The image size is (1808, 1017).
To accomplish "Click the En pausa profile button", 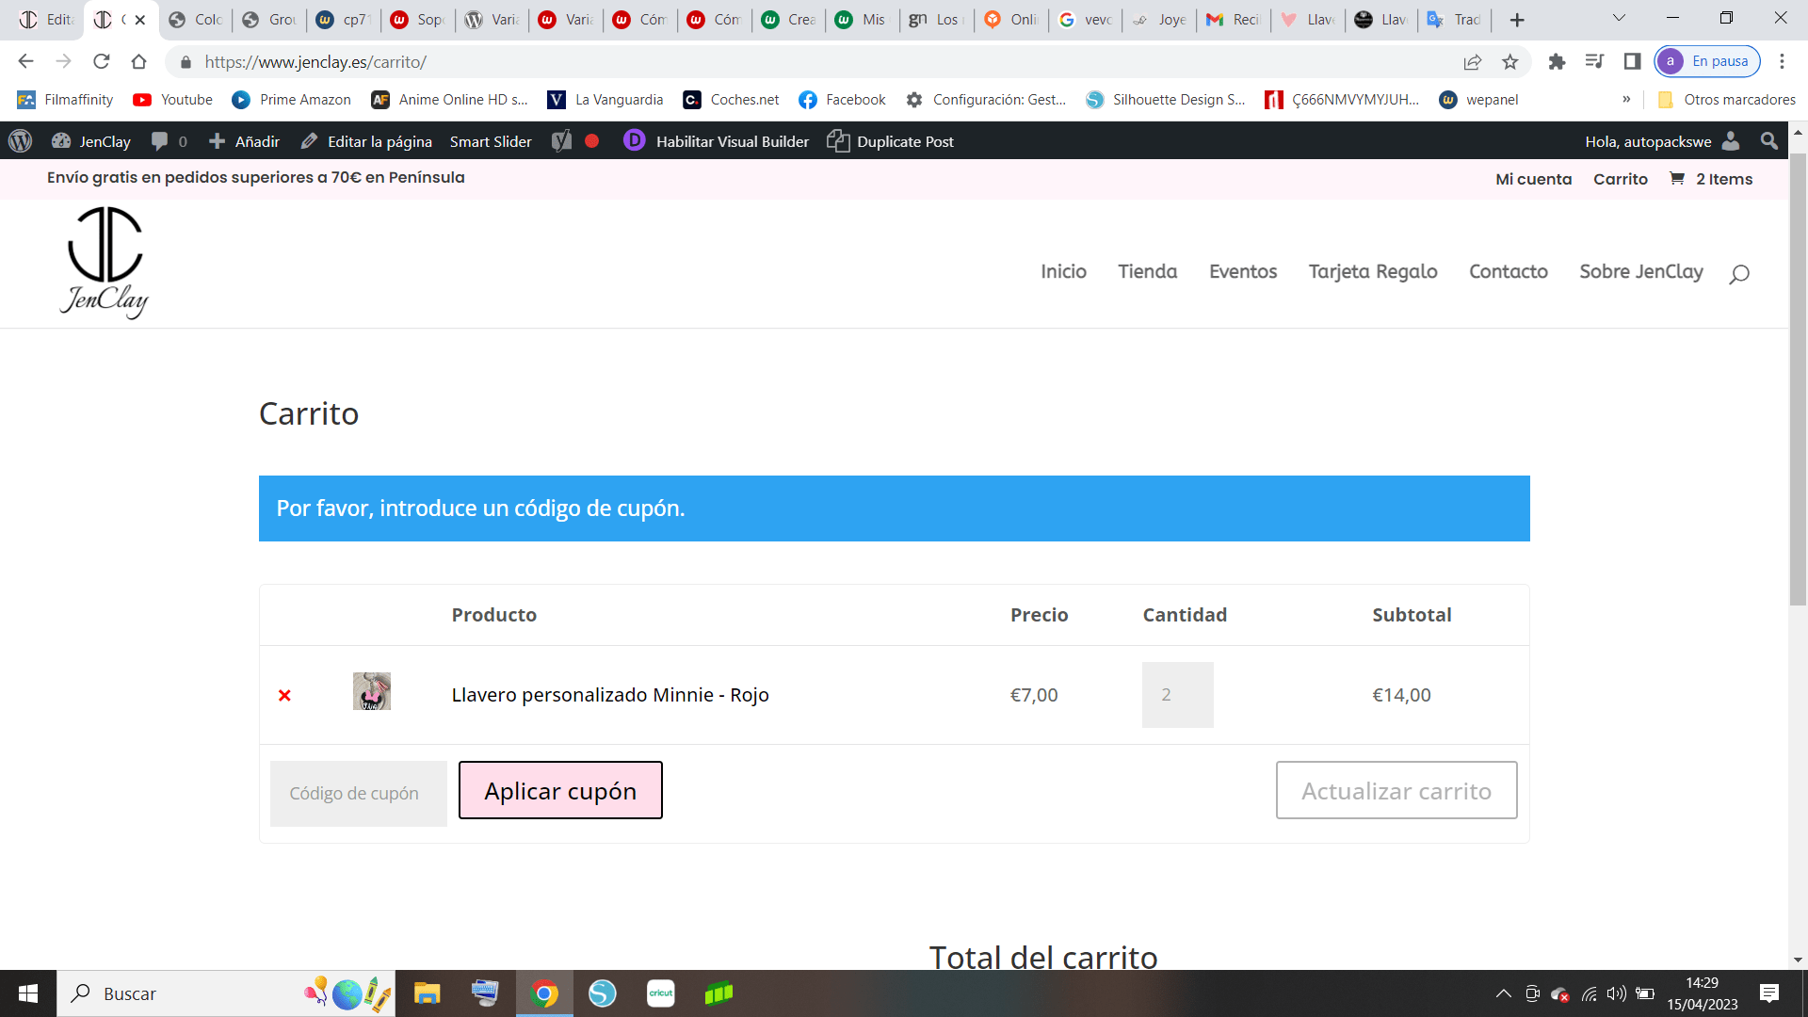I will click(1707, 61).
